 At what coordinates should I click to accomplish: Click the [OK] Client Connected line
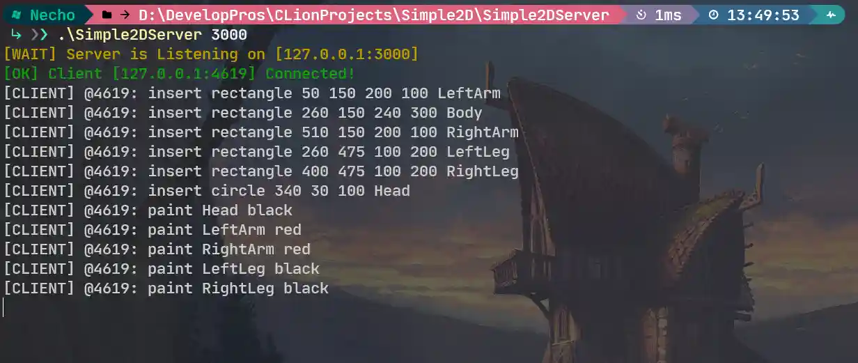[180, 73]
